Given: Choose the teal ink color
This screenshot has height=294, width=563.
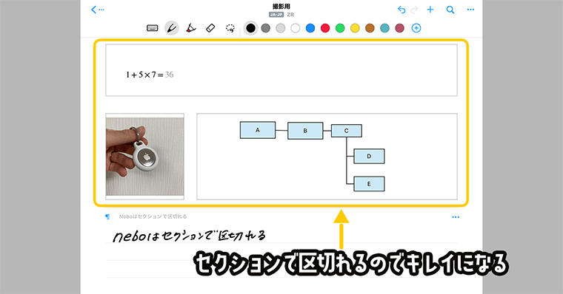Looking at the screenshot, I should click(384, 28).
